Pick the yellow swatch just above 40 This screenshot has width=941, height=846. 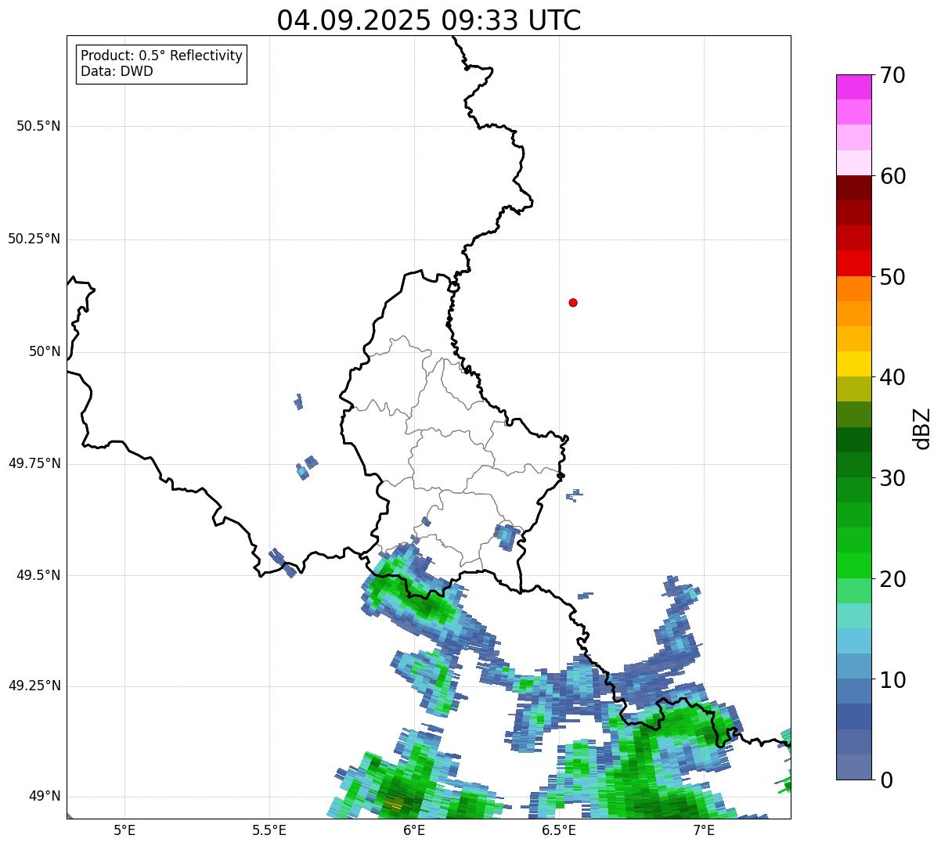[853, 365]
